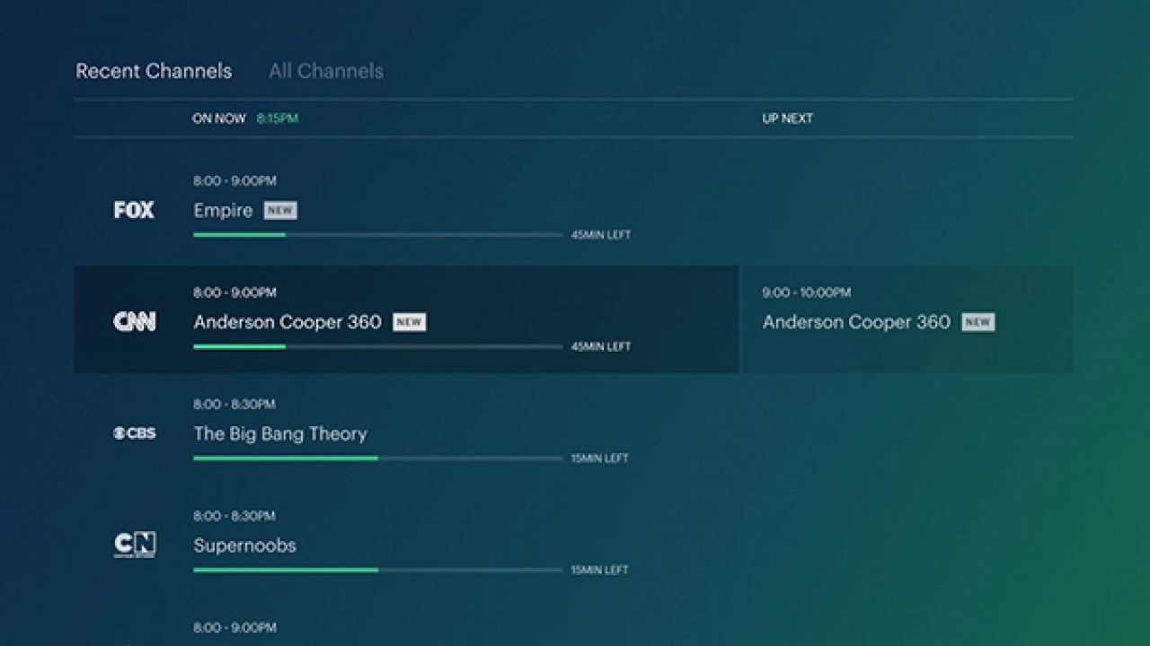Viewport: 1150px width, 646px height.
Task: Select the Cartoon Network logo
Action: 135,545
